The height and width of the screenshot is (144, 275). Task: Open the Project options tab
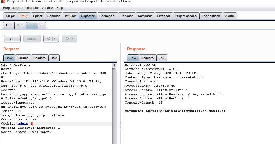pyautogui.click(x=186, y=16)
